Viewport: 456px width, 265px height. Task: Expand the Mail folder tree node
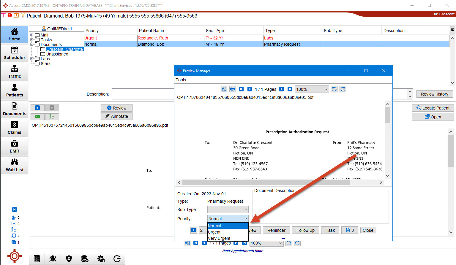click(x=32, y=35)
